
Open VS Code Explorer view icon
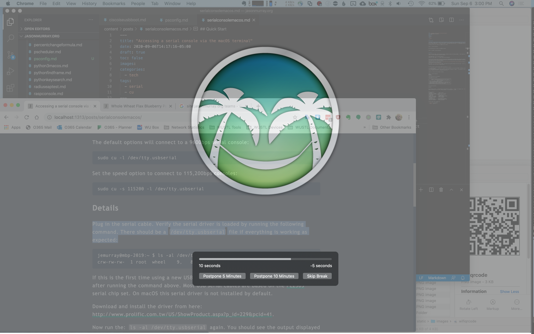pos(10,22)
